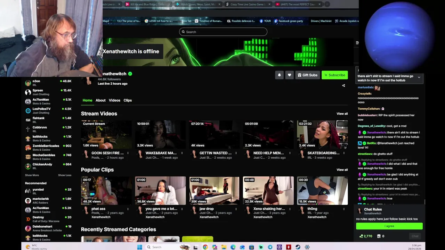
Task: Click chat points balance 2,770
Action: 366,236
